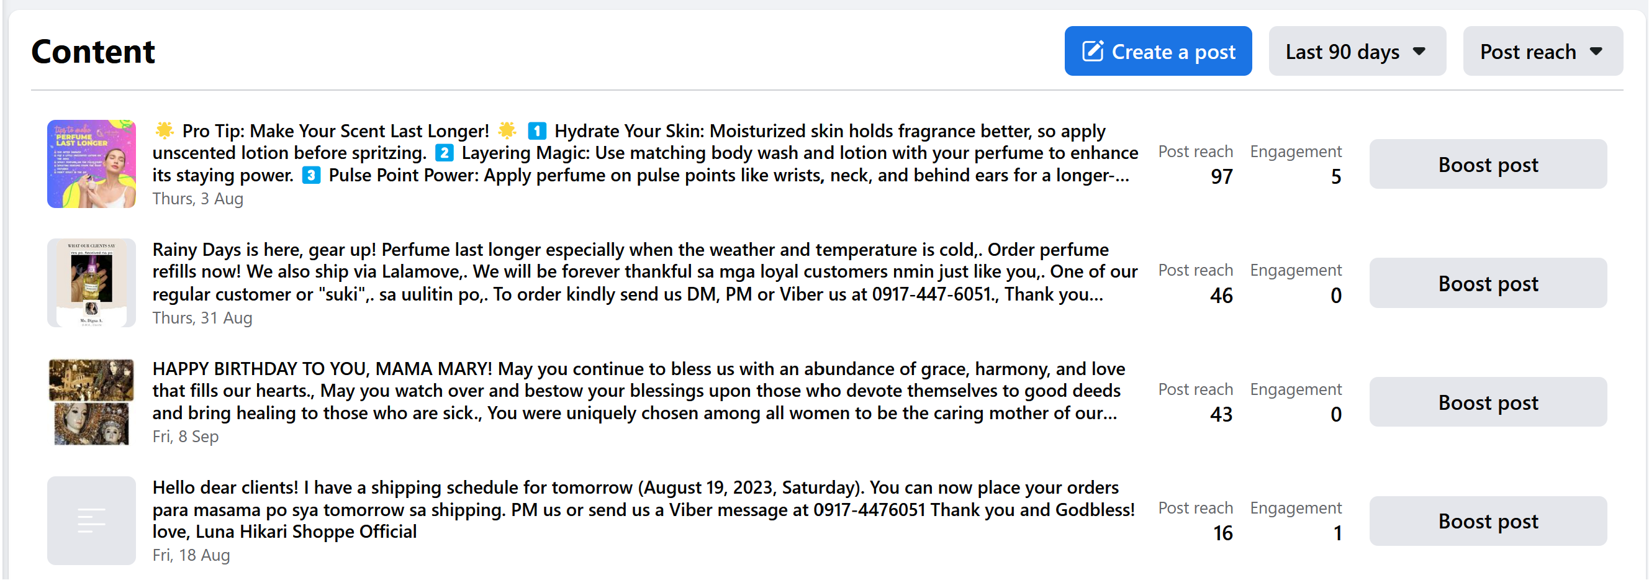Open the Mama Mary birthday post thumbnail
1649x580 pixels.
(91, 401)
